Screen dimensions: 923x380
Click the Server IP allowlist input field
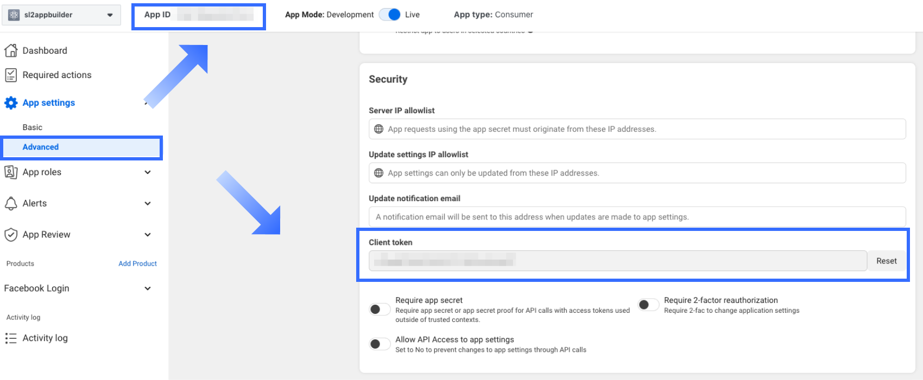[x=637, y=129]
